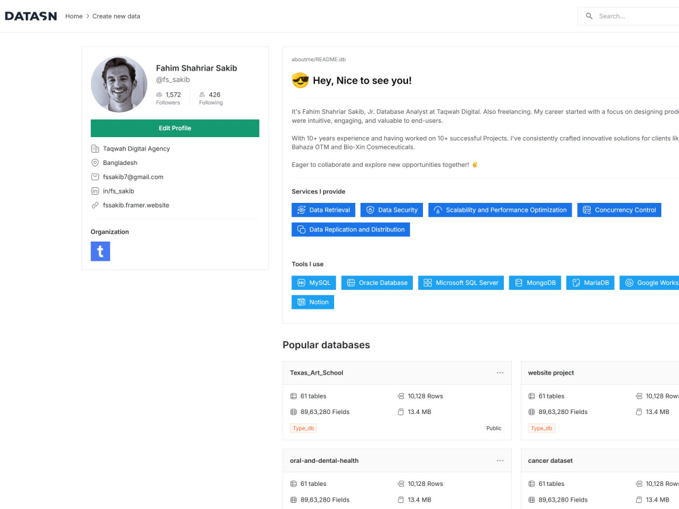The height and width of the screenshot is (509, 679).
Task: Click the DATASN logo
Action: point(31,16)
